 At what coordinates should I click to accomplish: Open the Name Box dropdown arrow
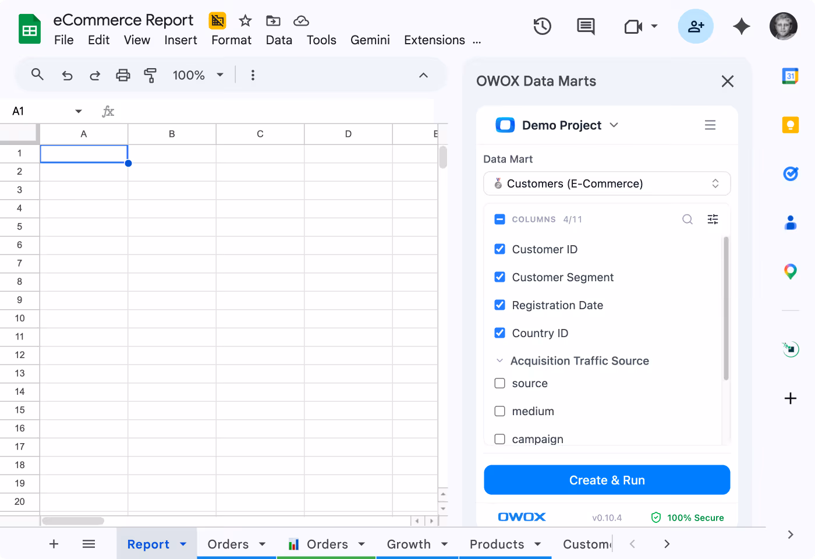[x=79, y=111]
